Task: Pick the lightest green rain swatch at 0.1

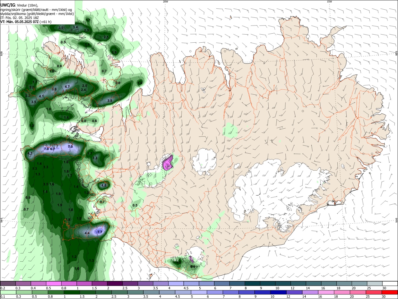Action: pos(8,292)
